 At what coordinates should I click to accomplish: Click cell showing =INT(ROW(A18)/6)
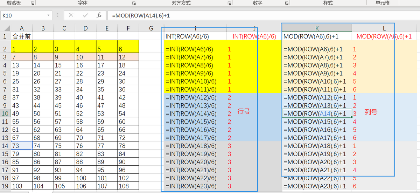(x=195, y=146)
